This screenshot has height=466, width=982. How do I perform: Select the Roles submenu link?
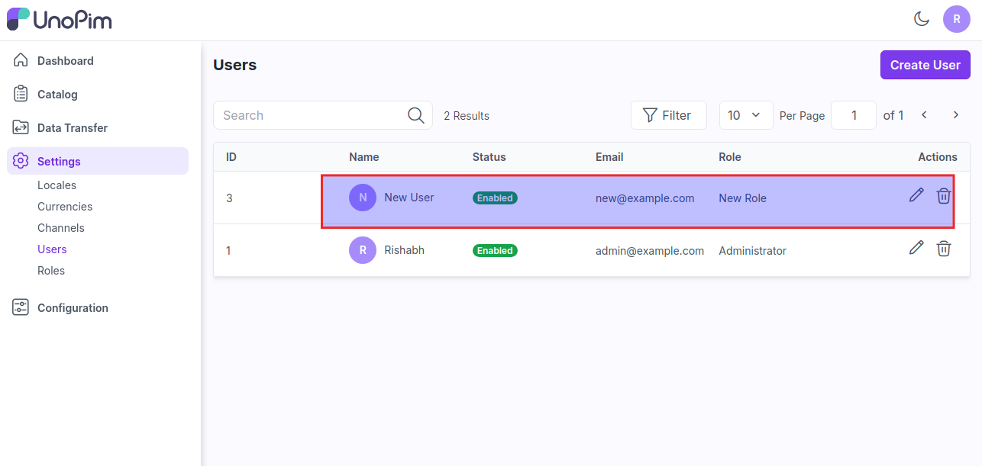point(51,271)
